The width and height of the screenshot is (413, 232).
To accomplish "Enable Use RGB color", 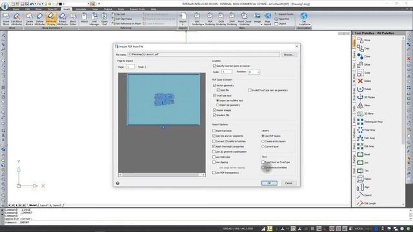I will [x=214, y=157].
